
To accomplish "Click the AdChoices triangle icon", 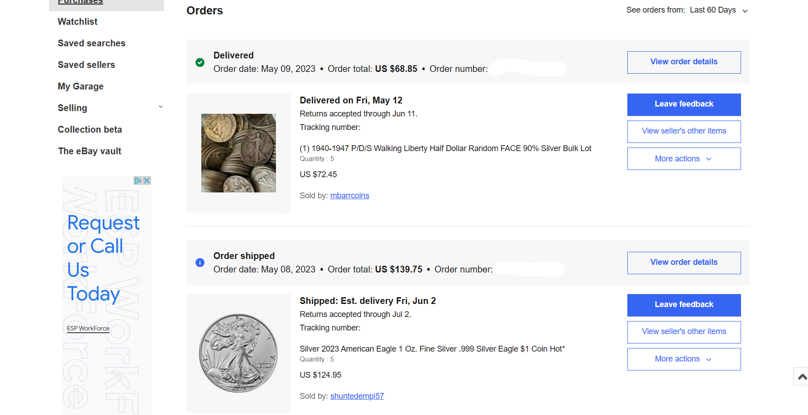I will tap(138, 180).
